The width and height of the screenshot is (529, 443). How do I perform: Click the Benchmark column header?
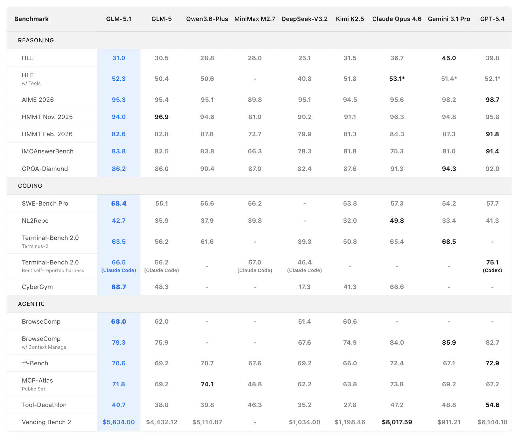point(32,19)
